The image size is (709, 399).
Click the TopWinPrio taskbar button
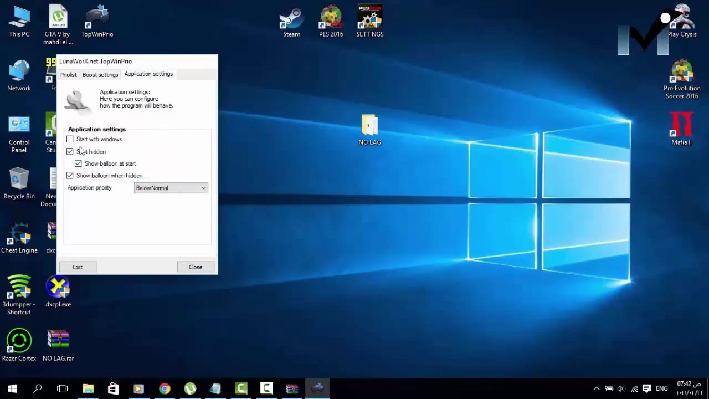tap(317, 388)
